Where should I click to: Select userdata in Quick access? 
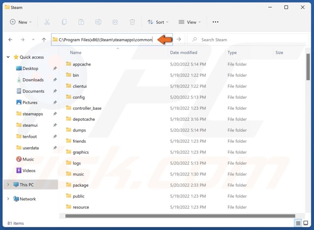pyautogui.click(x=31, y=148)
